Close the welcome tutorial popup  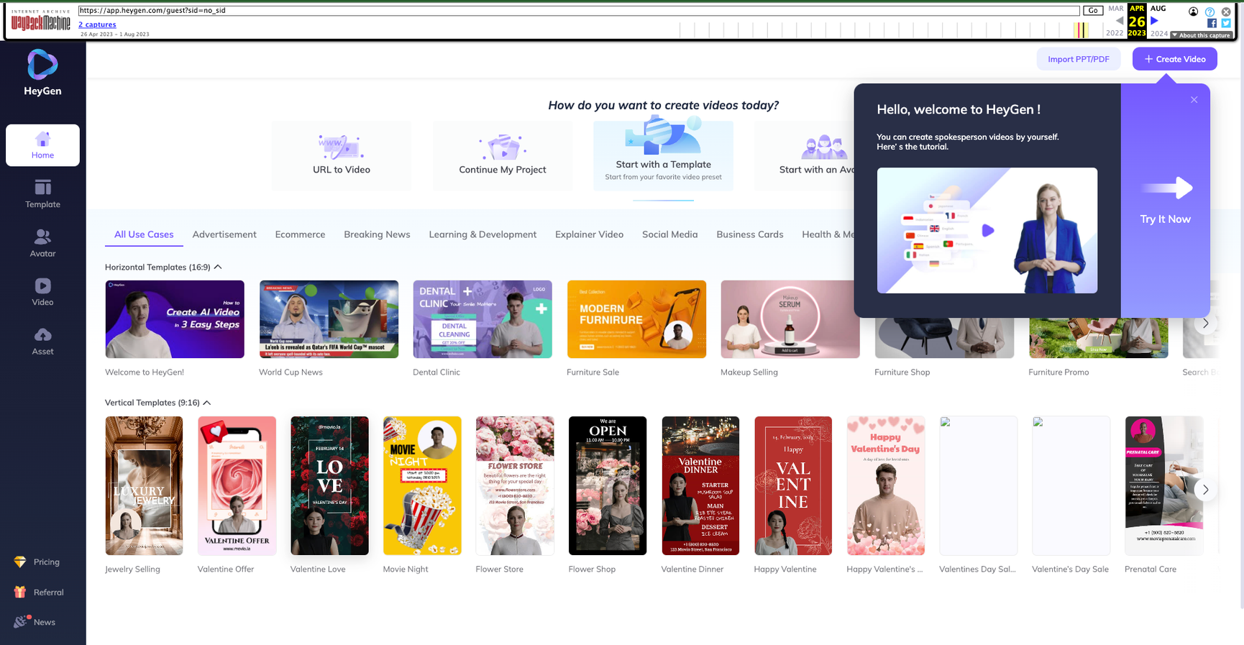pos(1194,100)
